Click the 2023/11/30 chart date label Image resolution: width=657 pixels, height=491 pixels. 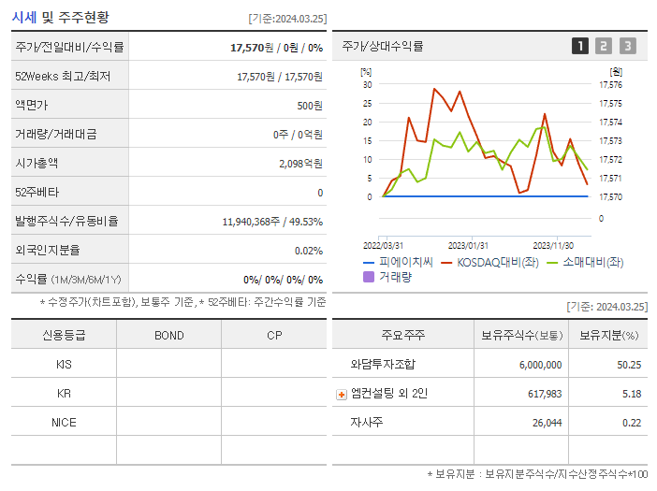point(553,246)
